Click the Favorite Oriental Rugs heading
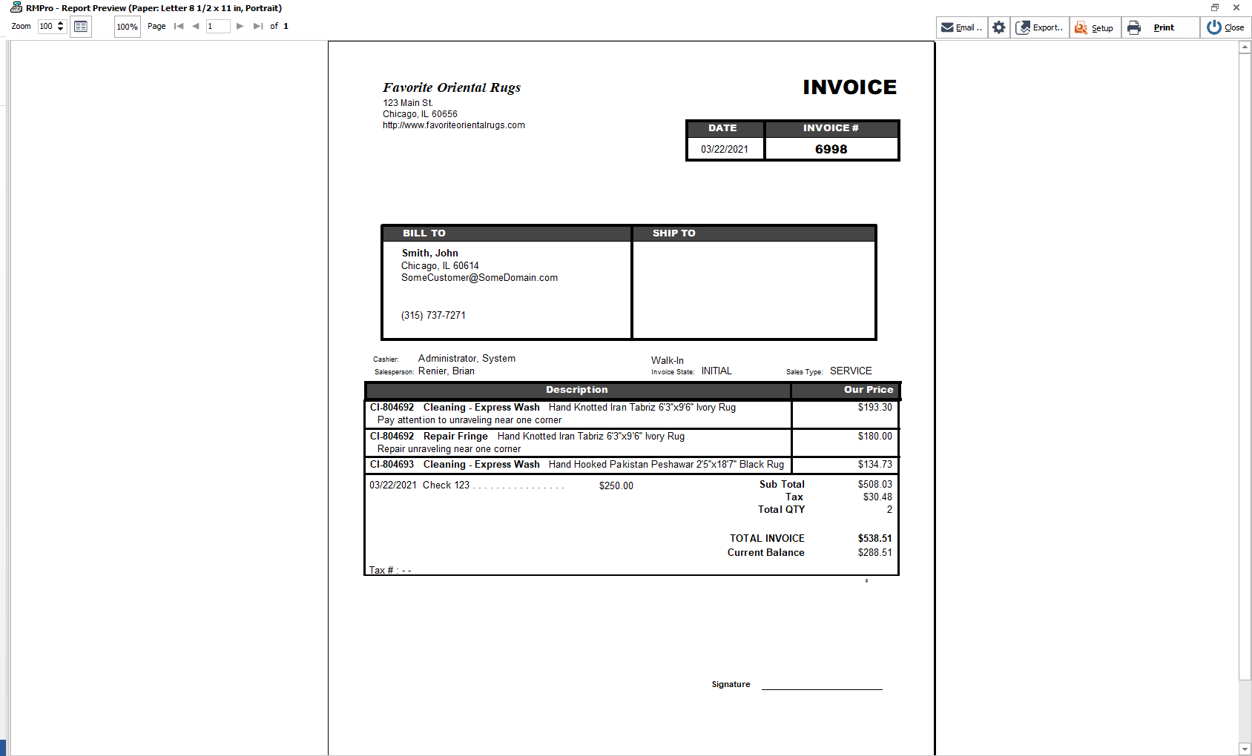1252x756 pixels. pos(452,87)
